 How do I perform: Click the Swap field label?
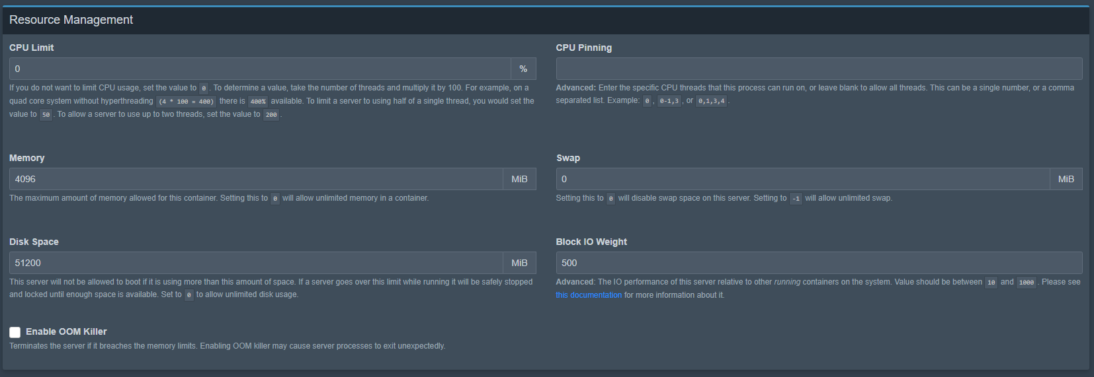pos(568,158)
